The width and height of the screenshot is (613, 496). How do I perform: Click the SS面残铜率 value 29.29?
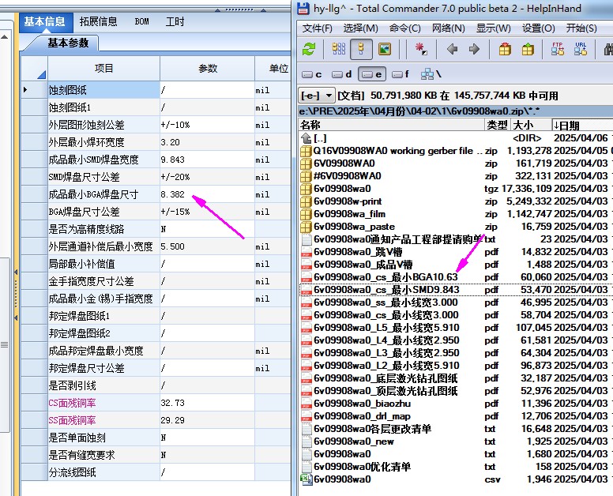point(207,420)
